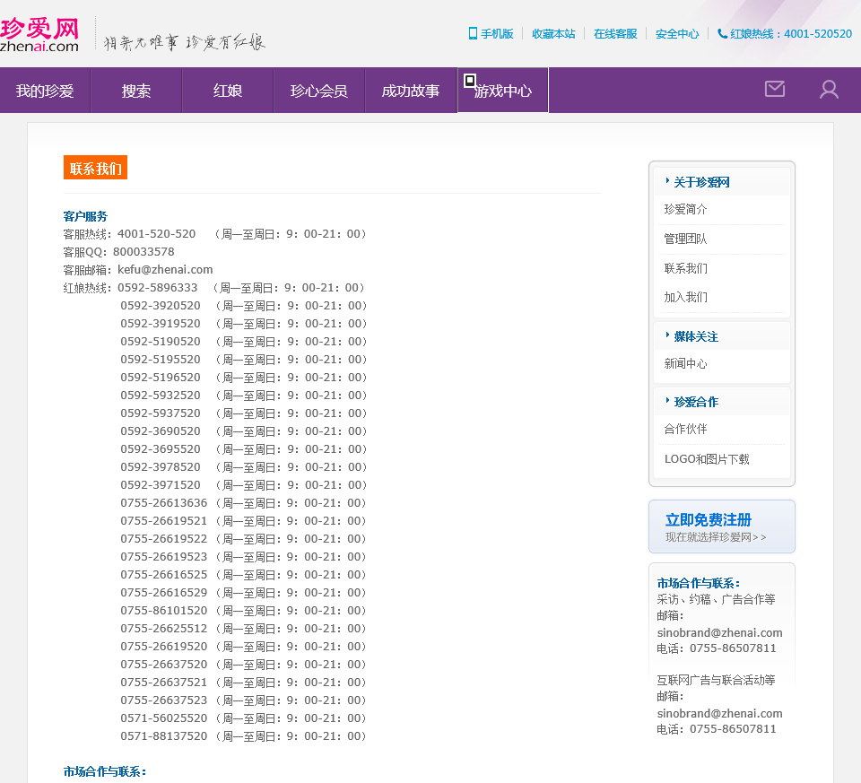Open LOGO和图片下载 sidebar link

[707, 459]
